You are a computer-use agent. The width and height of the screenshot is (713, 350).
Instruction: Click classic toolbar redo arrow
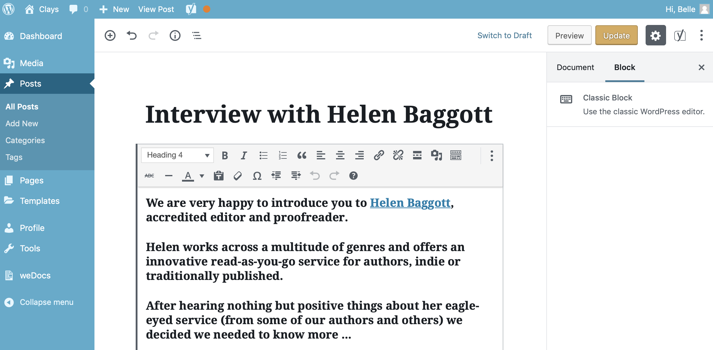[x=334, y=176]
